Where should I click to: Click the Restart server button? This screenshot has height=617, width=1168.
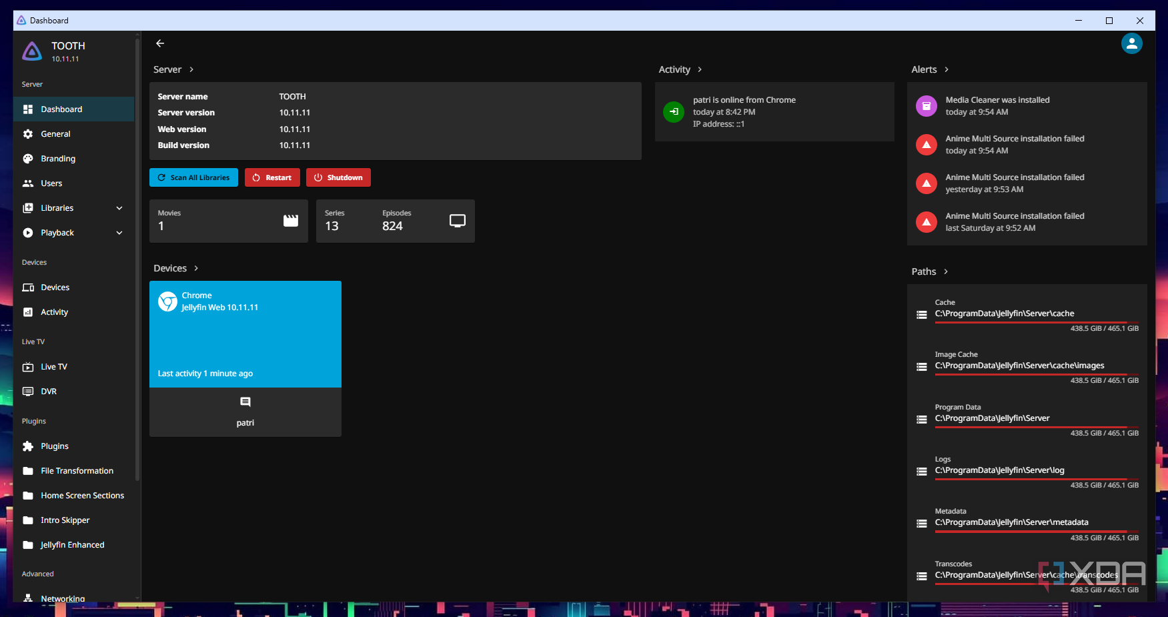pos(272,177)
